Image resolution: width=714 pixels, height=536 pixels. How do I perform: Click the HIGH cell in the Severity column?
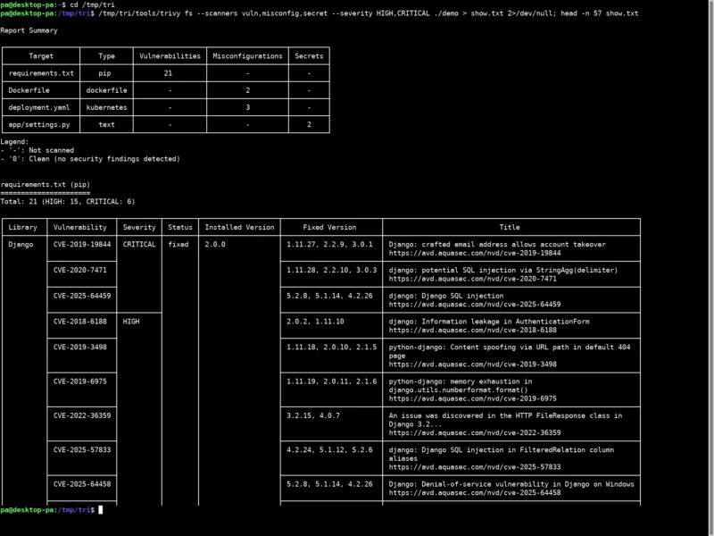tap(131, 322)
